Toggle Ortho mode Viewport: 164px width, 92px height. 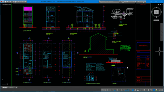click(115, 90)
